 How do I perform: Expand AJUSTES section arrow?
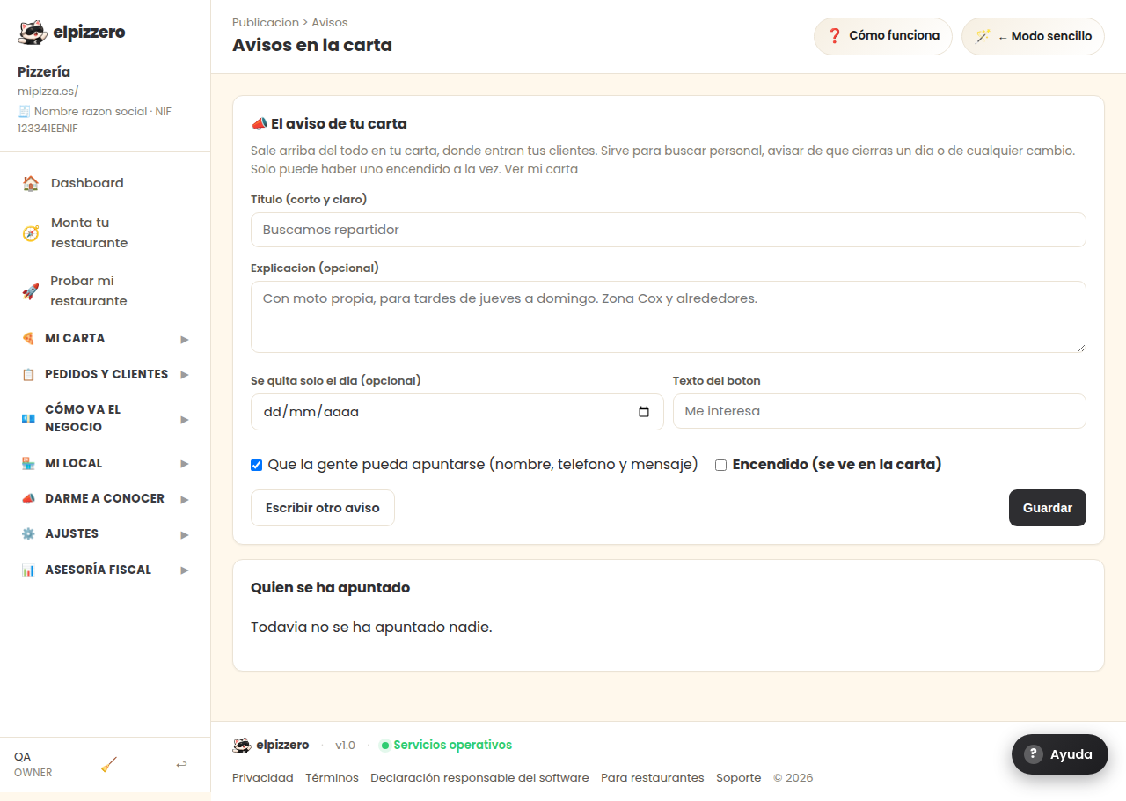point(185,534)
